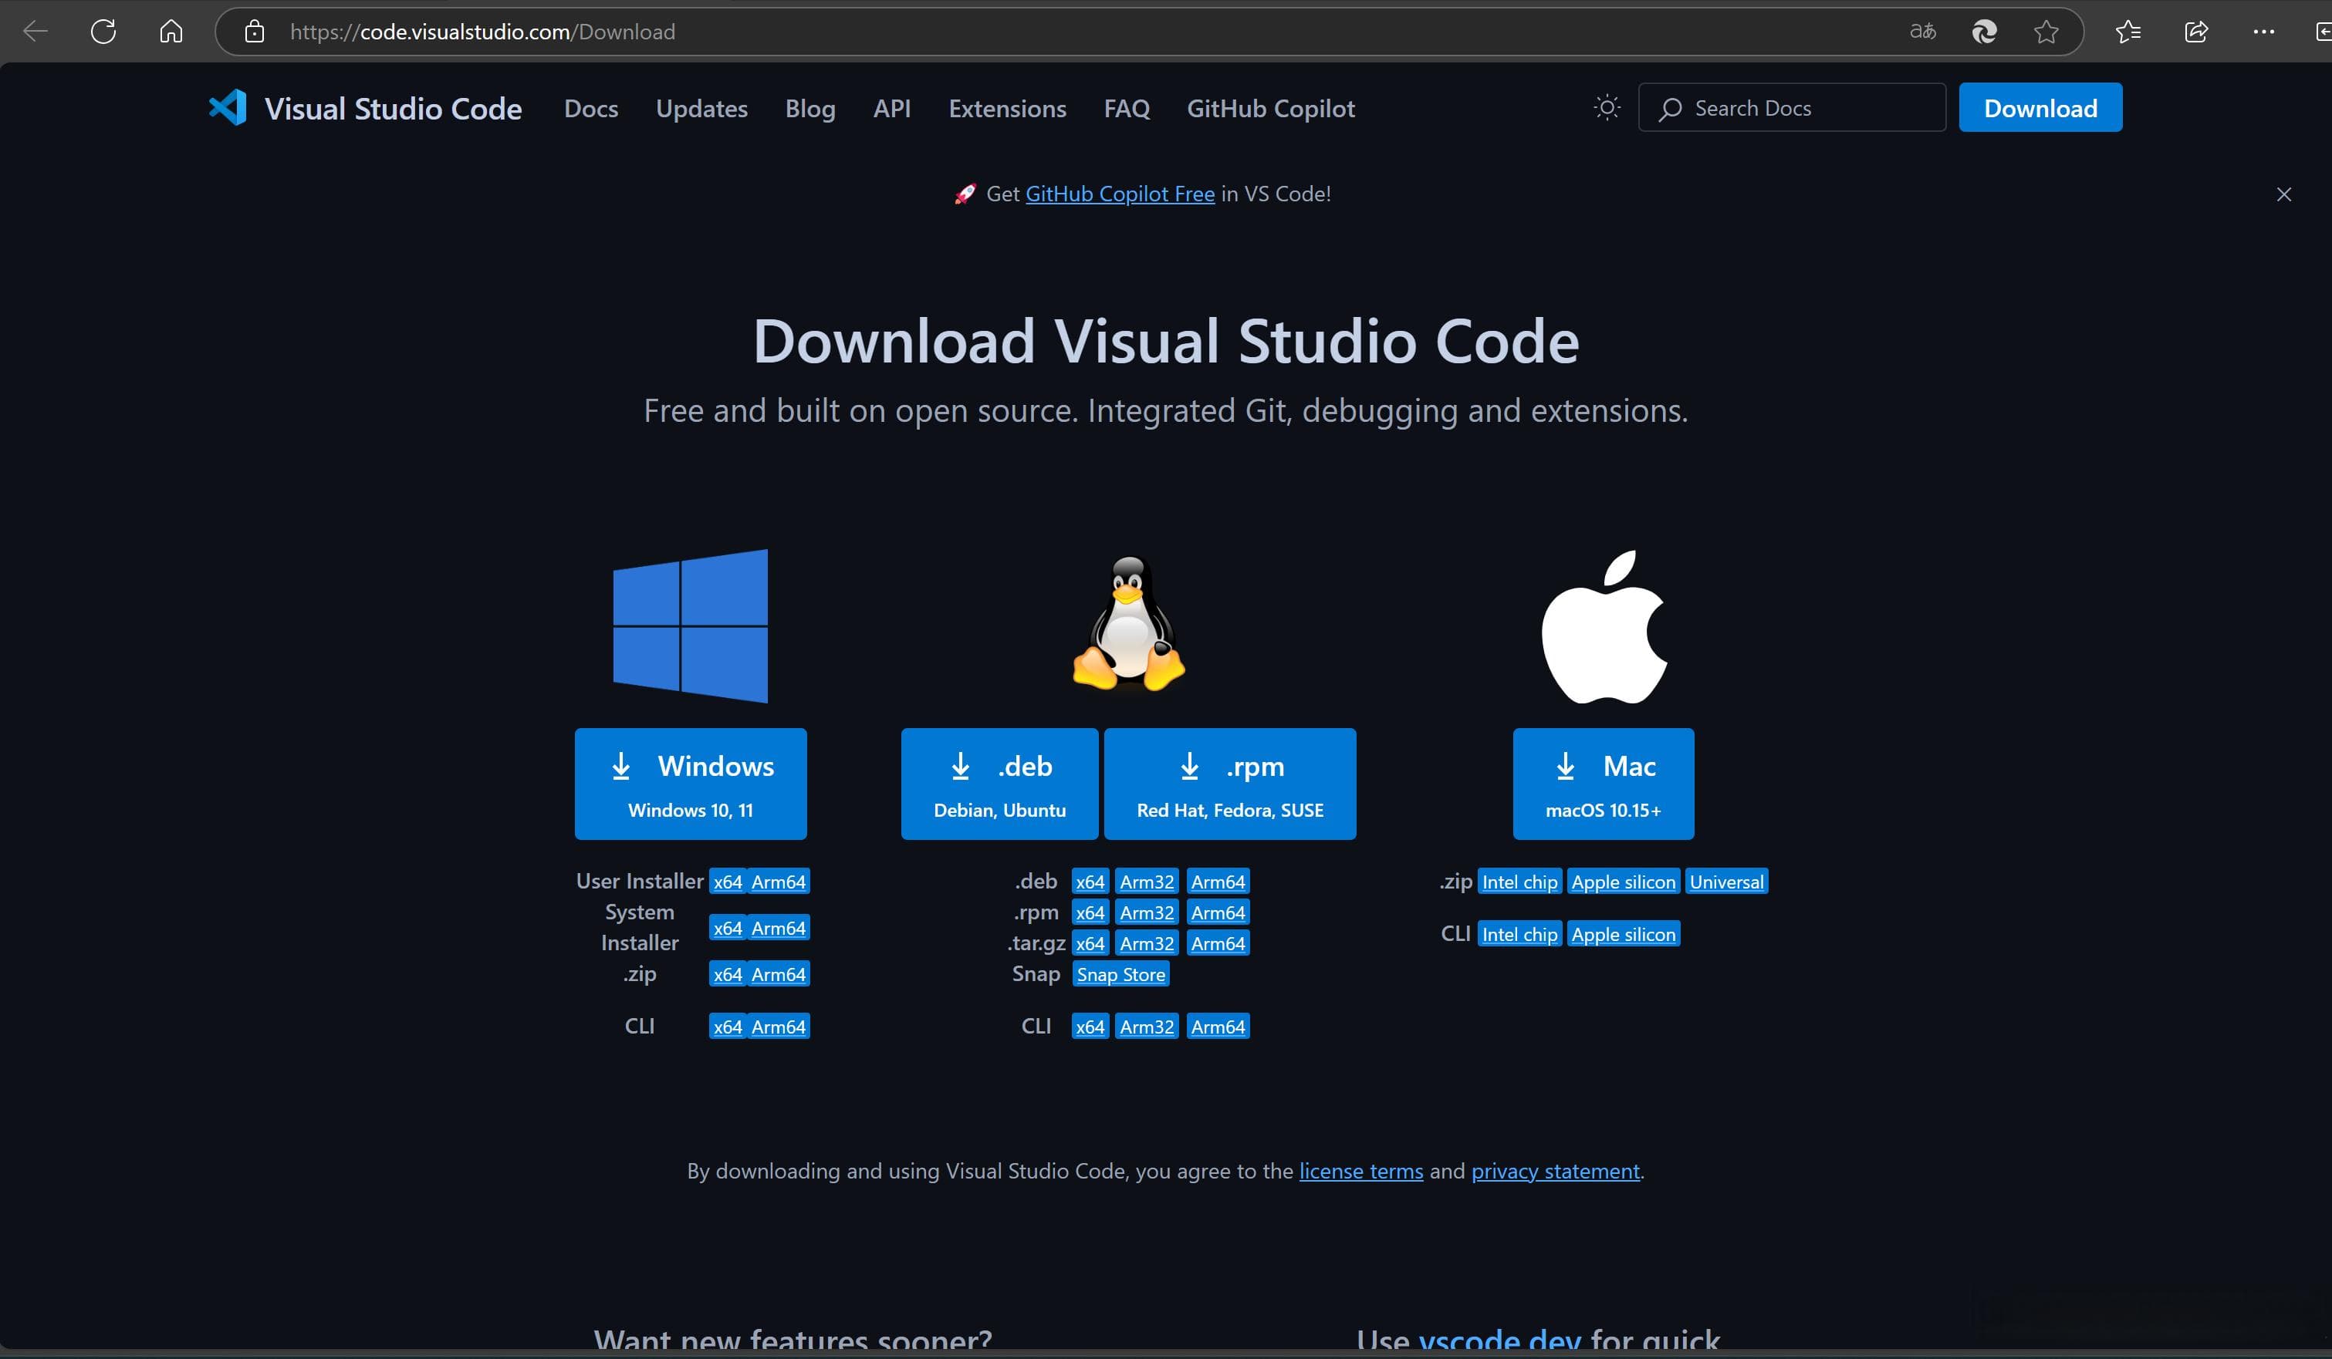Open the browser settings and more menu

[2263, 32]
